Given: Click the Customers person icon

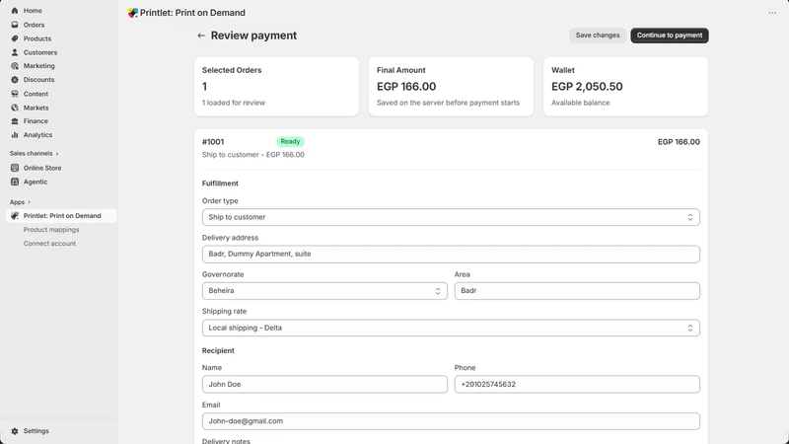Looking at the screenshot, I should point(15,52).
